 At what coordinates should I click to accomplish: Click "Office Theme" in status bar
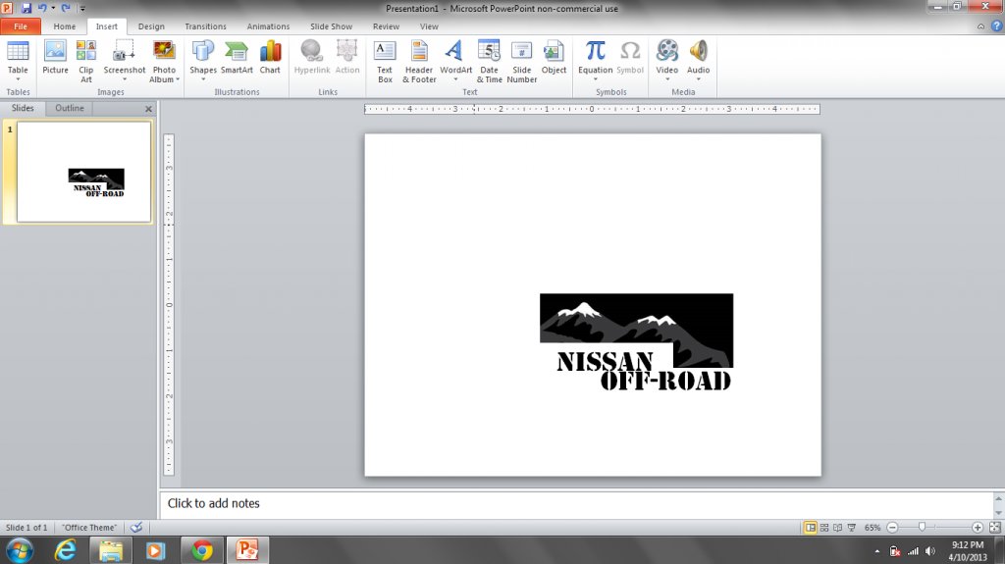(89, 528)
